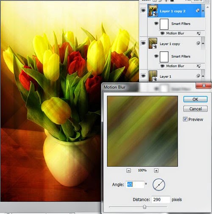Viewport: 212px width, 214px height.
Task: Select the Layer 1 name text
Action: pos(165,77)
